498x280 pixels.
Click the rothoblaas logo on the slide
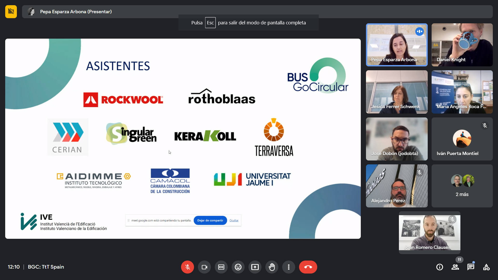(x=222, y=97)
